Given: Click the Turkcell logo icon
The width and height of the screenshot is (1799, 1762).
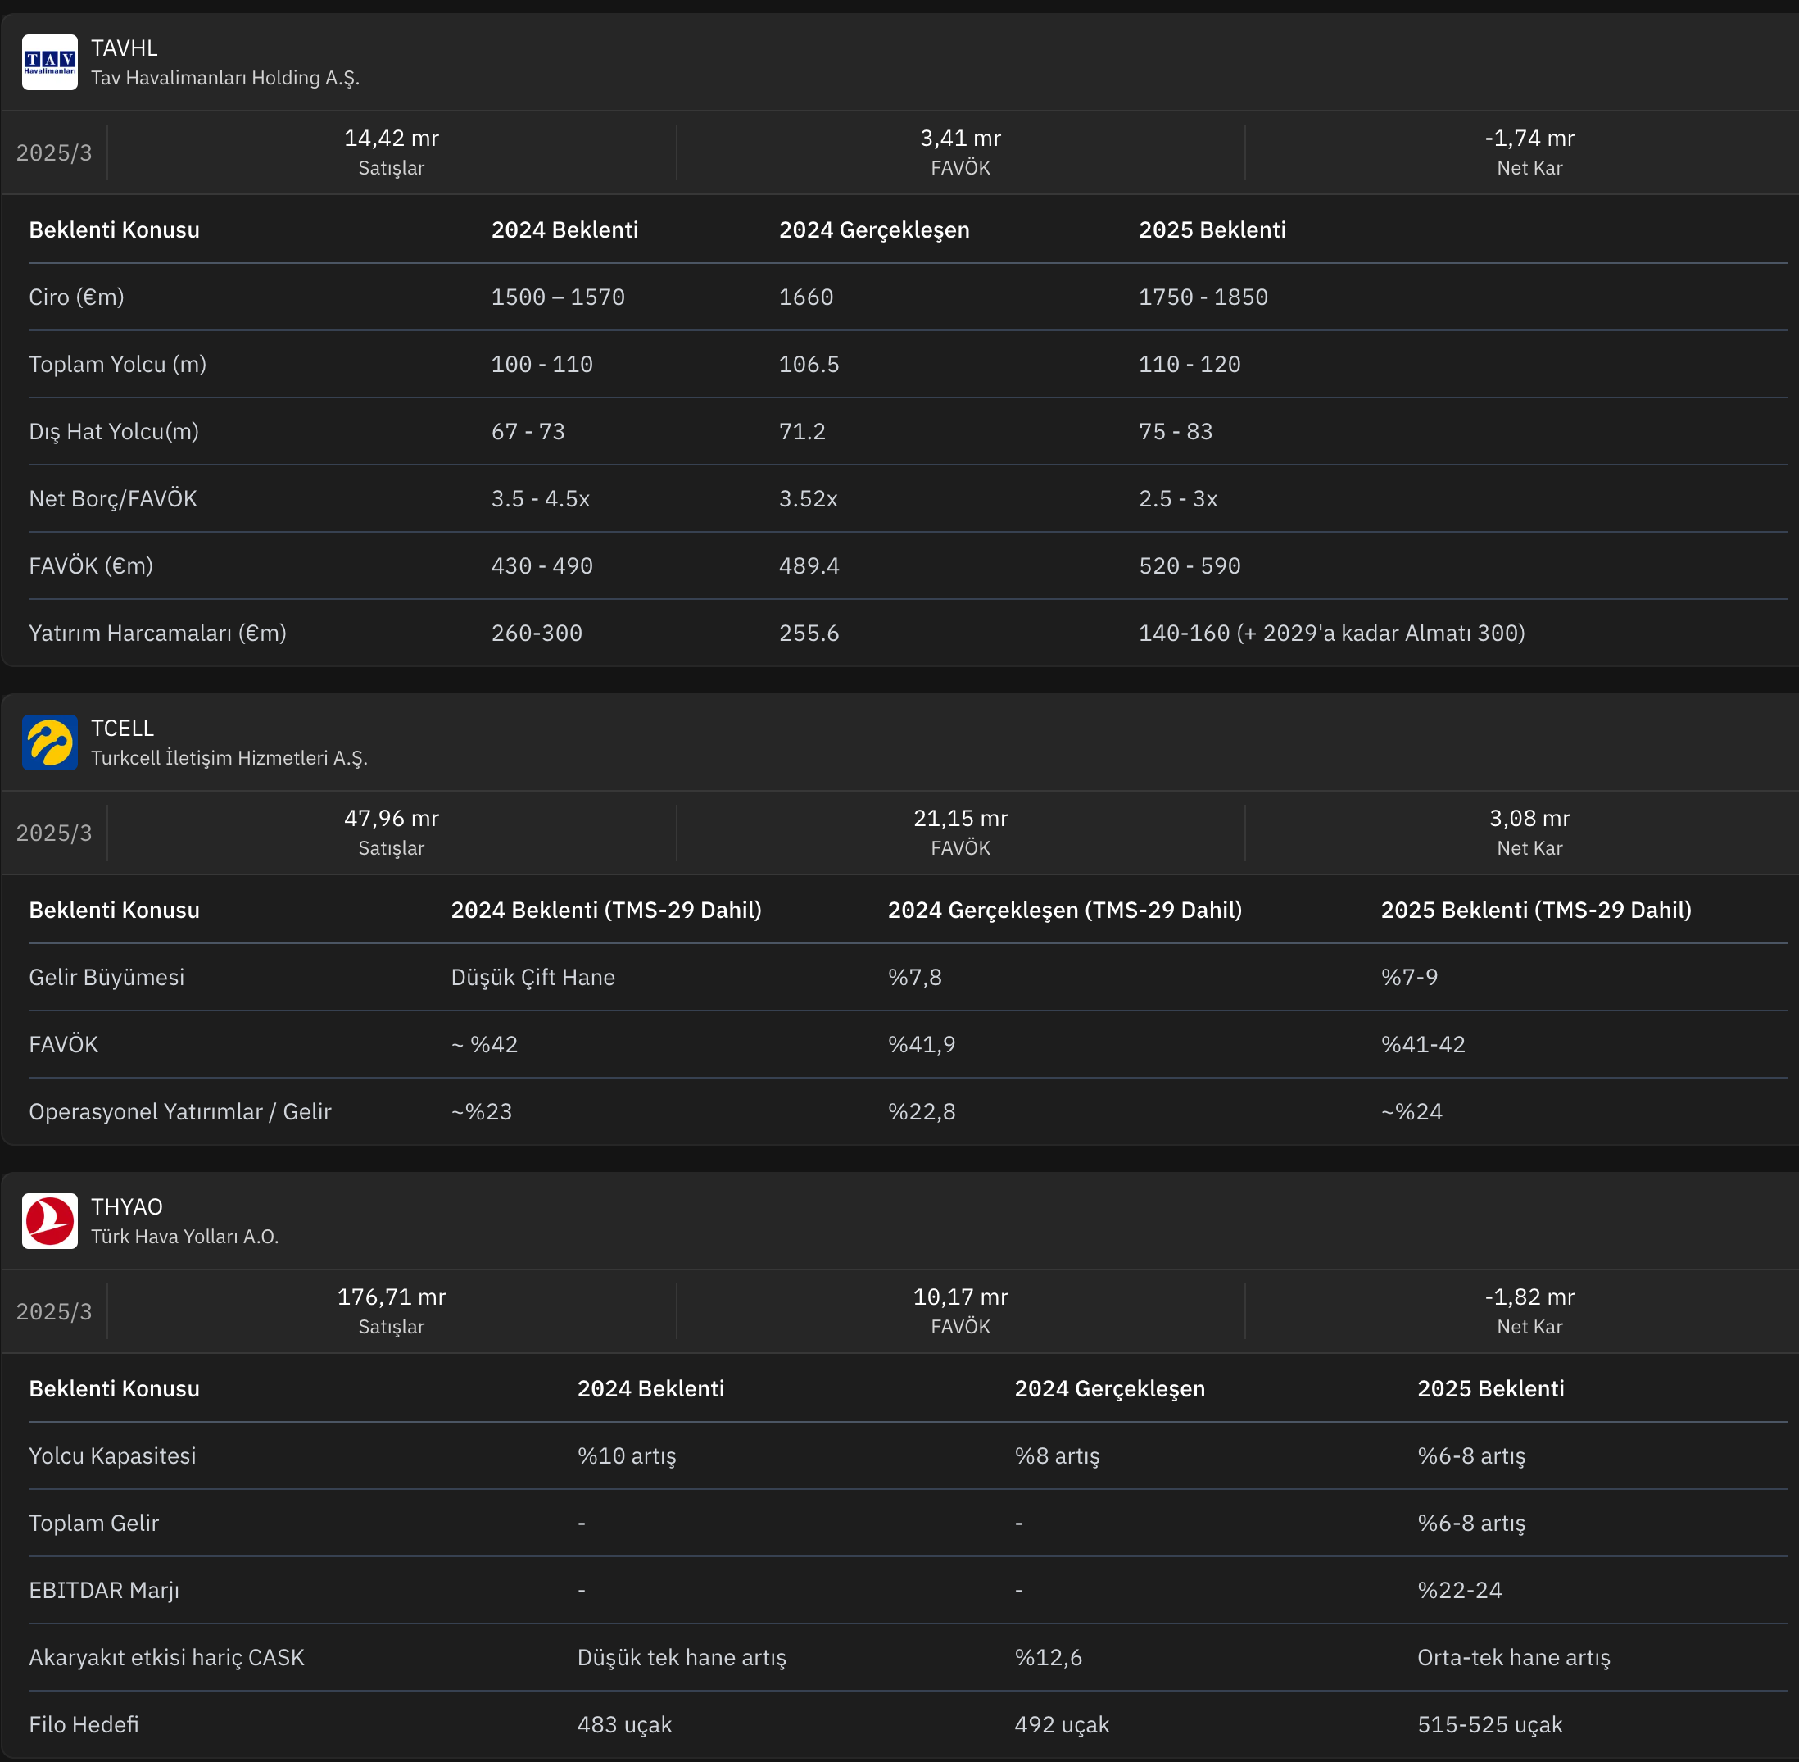Looking at the screenshot, I should click(x=50, y=743).
